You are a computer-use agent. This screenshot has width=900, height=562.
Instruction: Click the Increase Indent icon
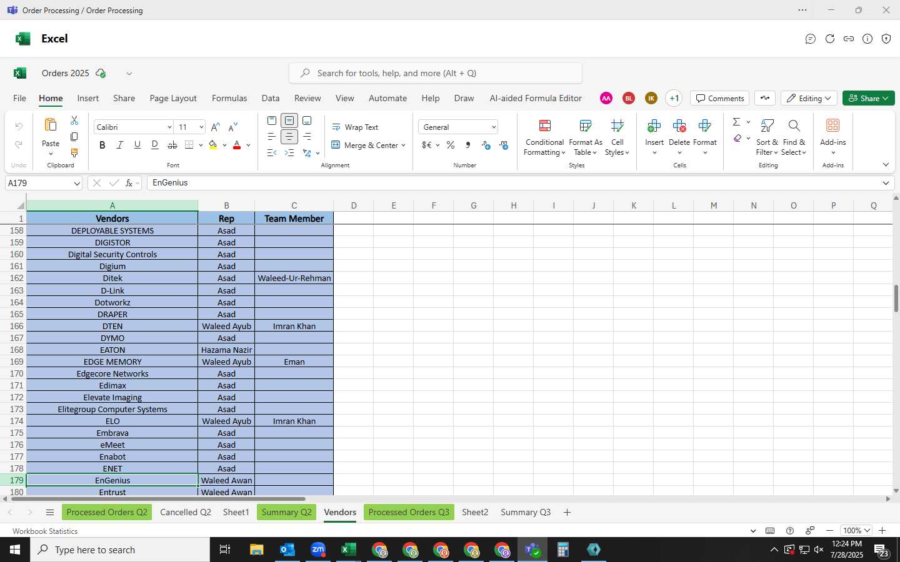(x=289, y=153)
